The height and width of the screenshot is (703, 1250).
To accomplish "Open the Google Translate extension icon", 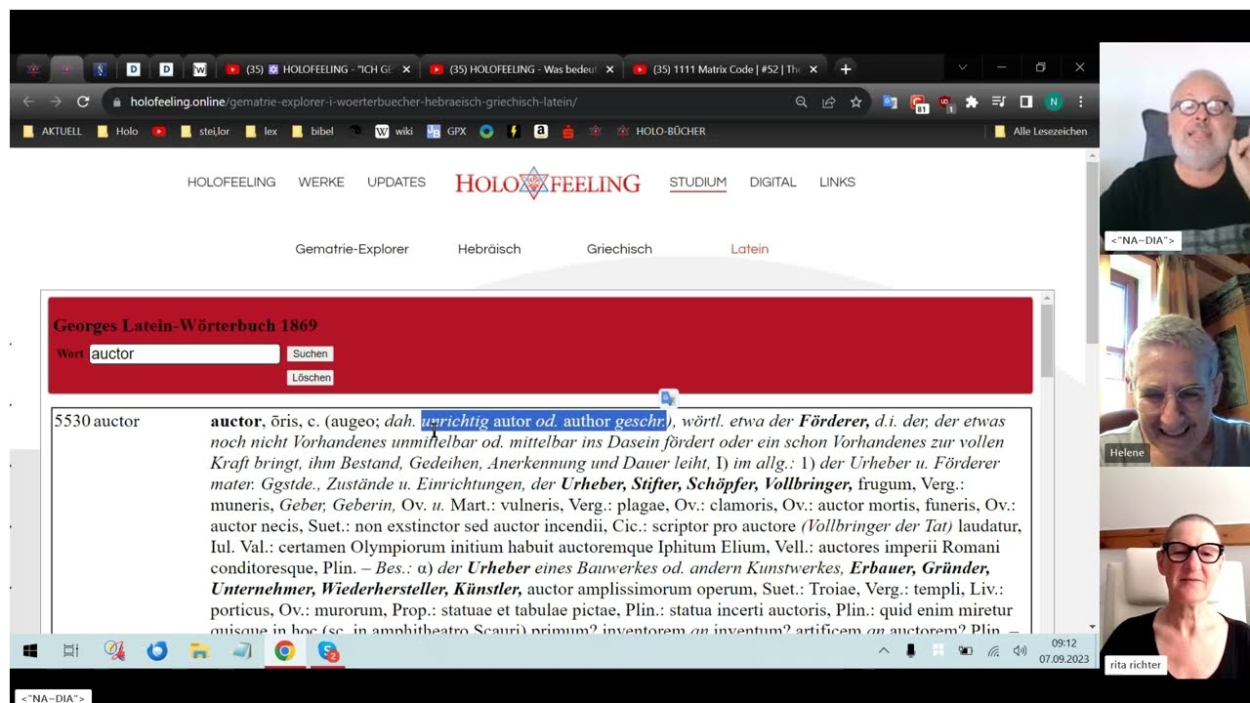I will pos(890,102).
